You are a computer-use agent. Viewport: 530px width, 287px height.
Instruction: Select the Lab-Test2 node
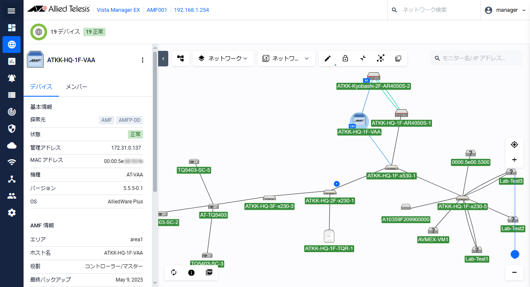tap(513, 220)
